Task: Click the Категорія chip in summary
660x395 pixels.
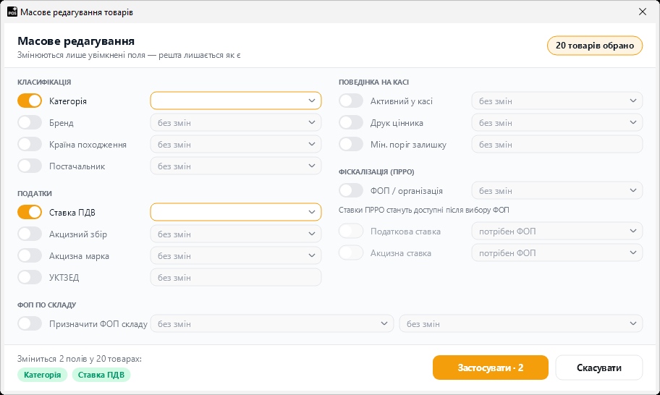Action: coord(42,375)
